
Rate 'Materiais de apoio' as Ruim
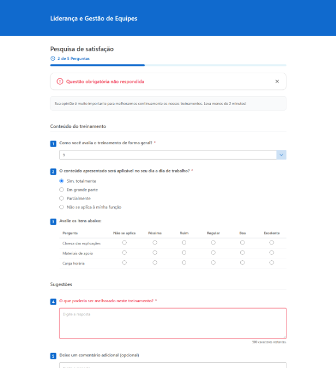(184, 253)
